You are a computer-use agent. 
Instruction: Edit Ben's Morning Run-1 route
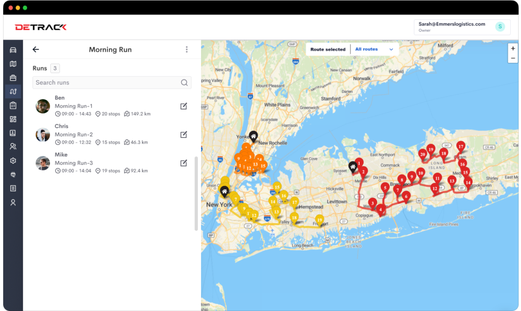point(184,107)
